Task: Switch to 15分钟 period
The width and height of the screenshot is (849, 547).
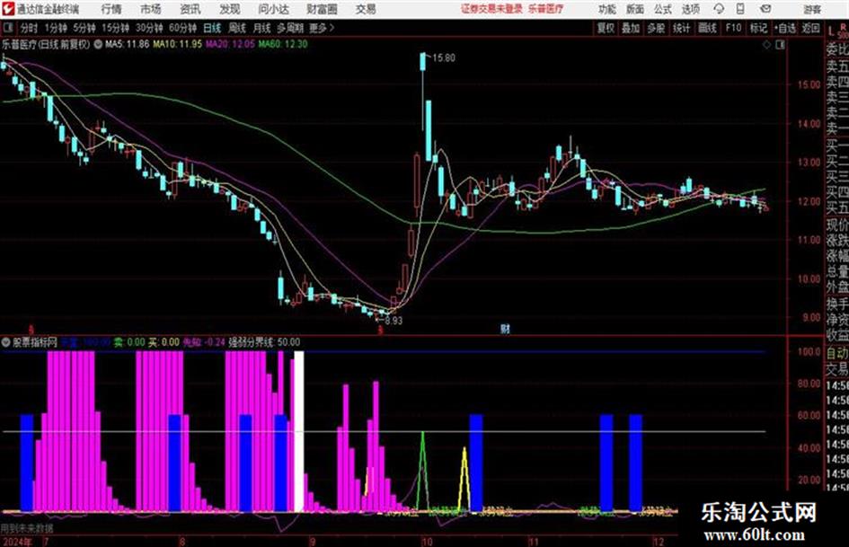Action: [x=115, y=28]
